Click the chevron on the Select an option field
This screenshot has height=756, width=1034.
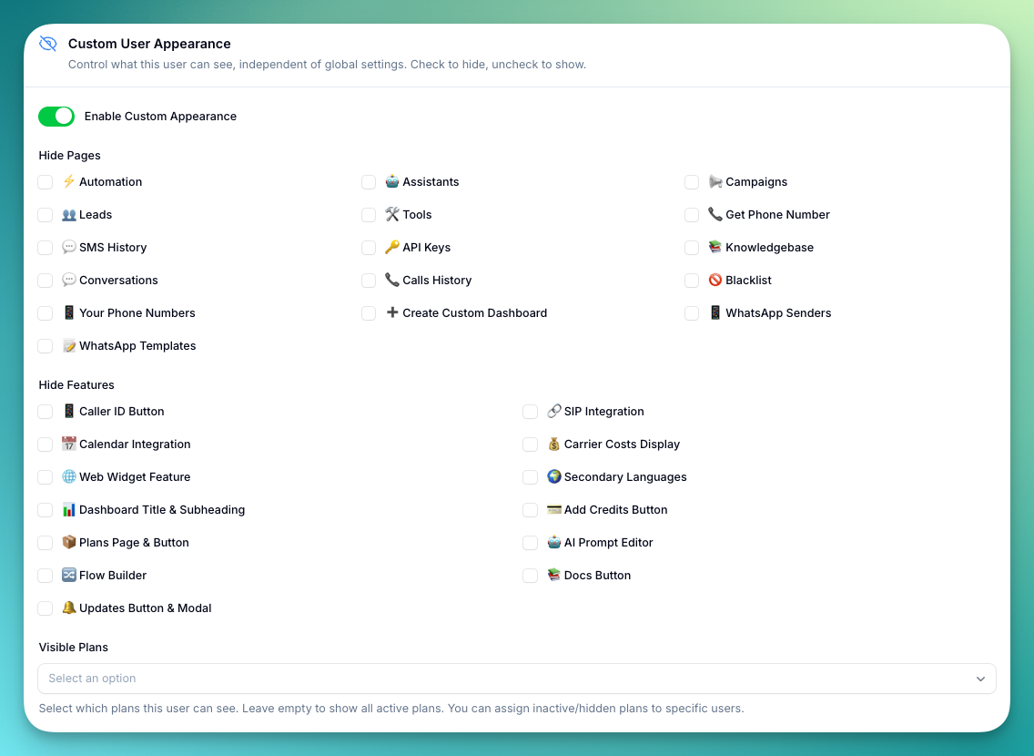tap(980, 679)
